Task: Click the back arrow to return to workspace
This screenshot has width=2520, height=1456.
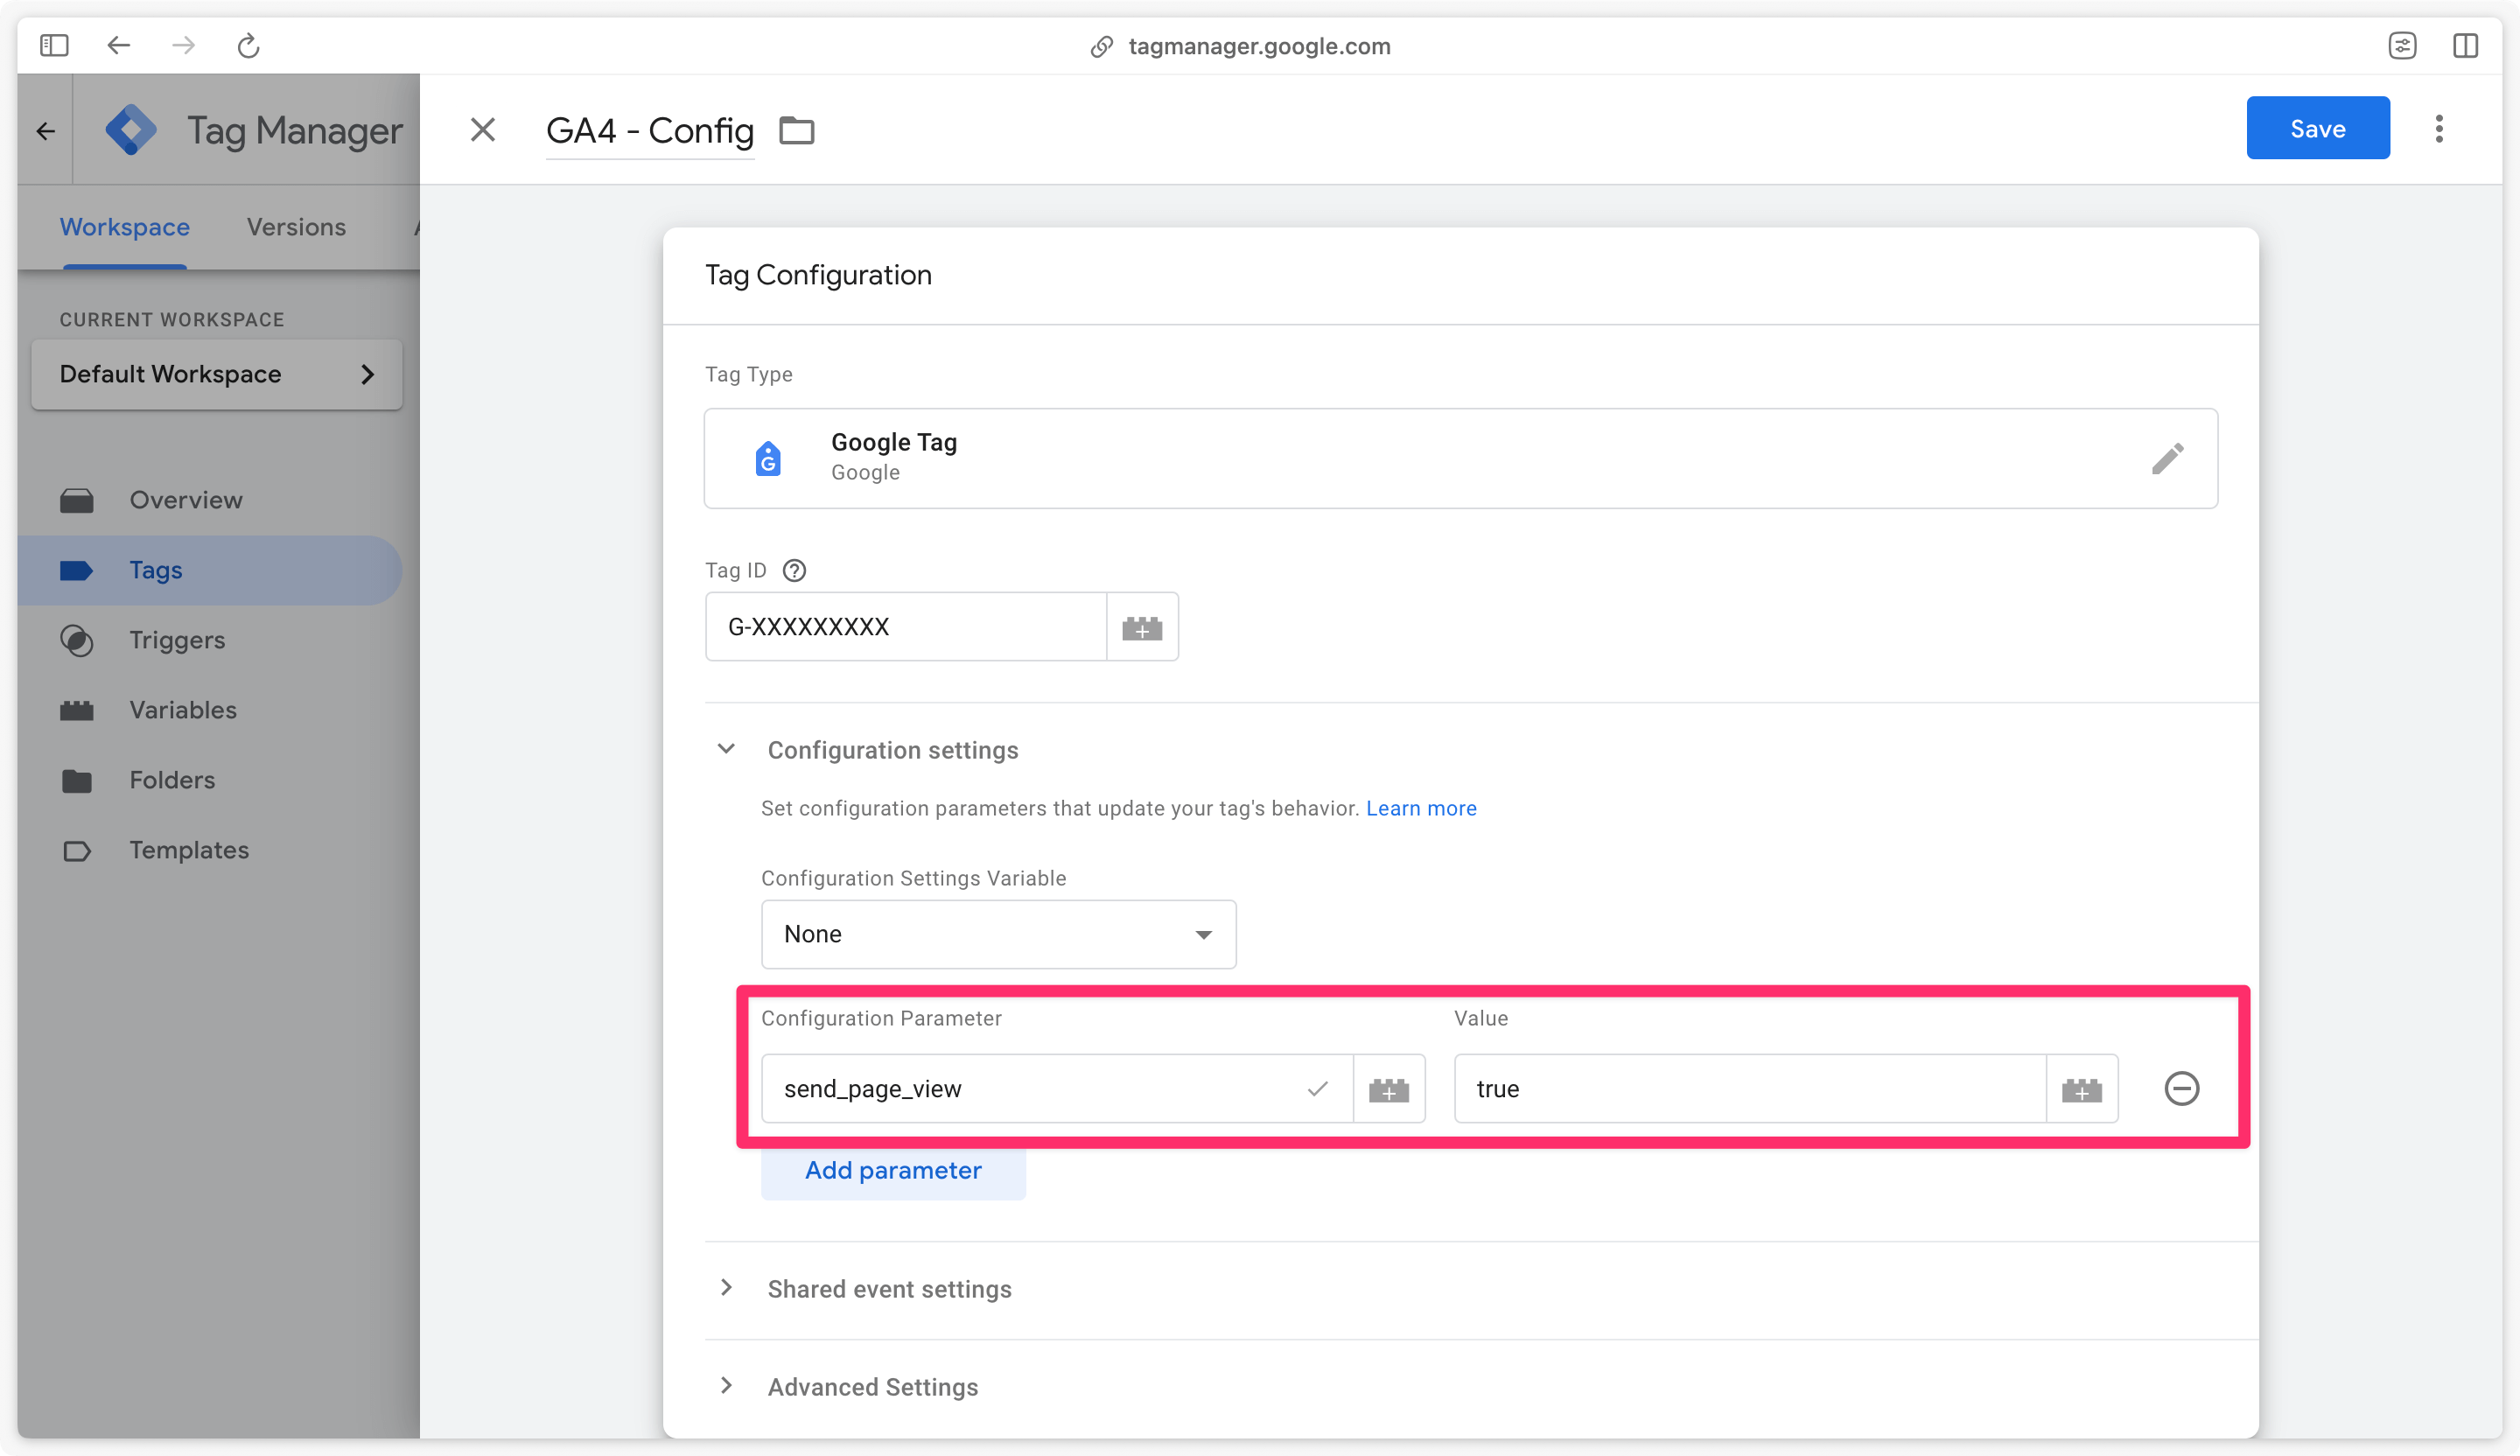Action: coord(45,130)
